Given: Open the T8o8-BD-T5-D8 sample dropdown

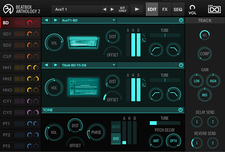Looking at the screenshot, I should pos(89,65).
